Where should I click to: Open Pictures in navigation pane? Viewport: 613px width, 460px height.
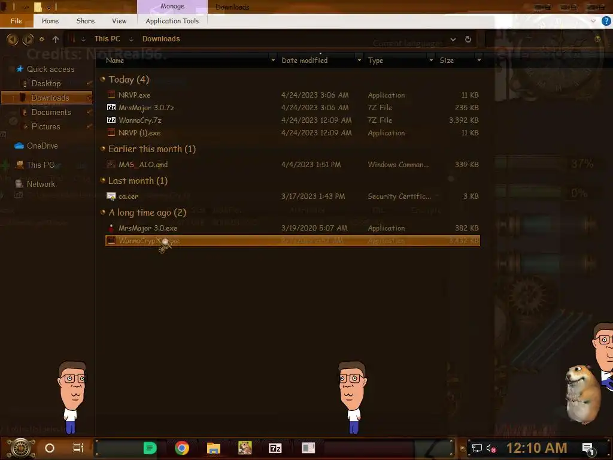click(45, 127)
